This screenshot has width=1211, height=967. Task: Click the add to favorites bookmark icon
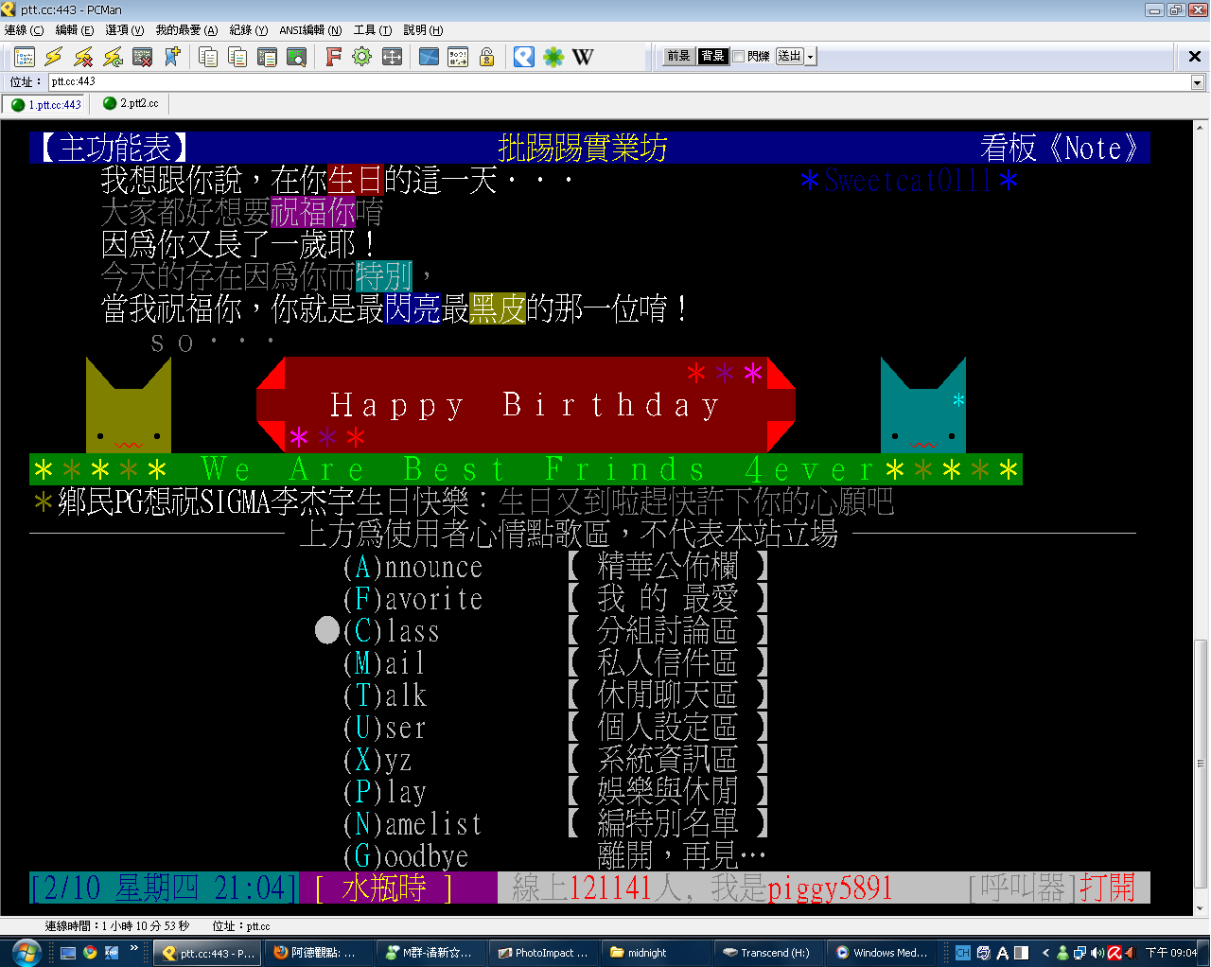click(172, 57)
